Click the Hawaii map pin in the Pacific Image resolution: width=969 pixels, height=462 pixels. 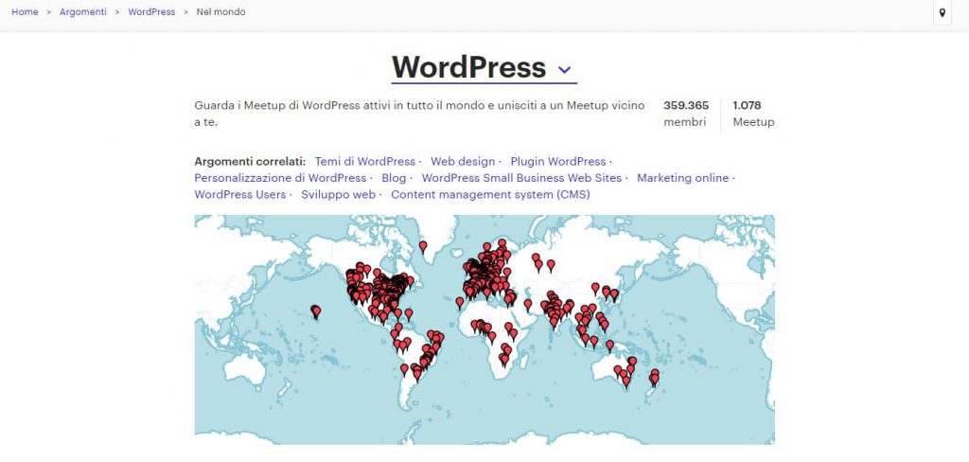pyautogui.click(x=316, y=311)
